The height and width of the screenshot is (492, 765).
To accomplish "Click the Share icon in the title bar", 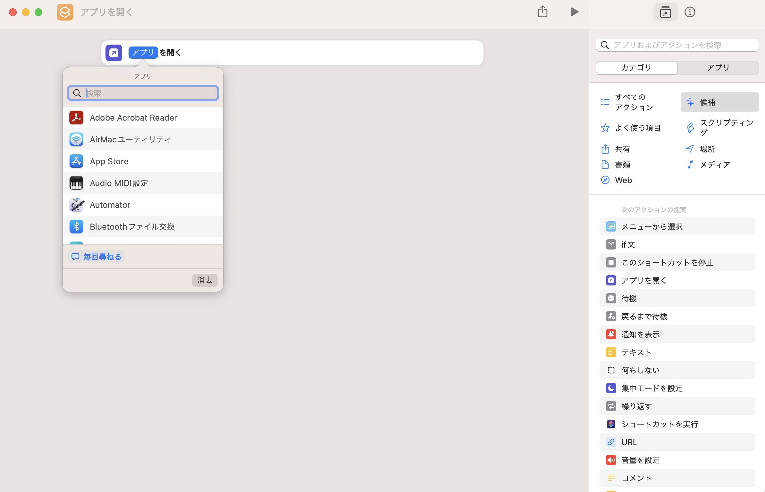I will pos(542,12).
